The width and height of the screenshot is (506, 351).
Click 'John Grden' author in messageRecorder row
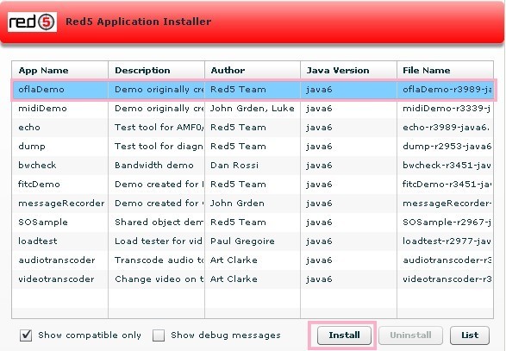tap(253, 204)
